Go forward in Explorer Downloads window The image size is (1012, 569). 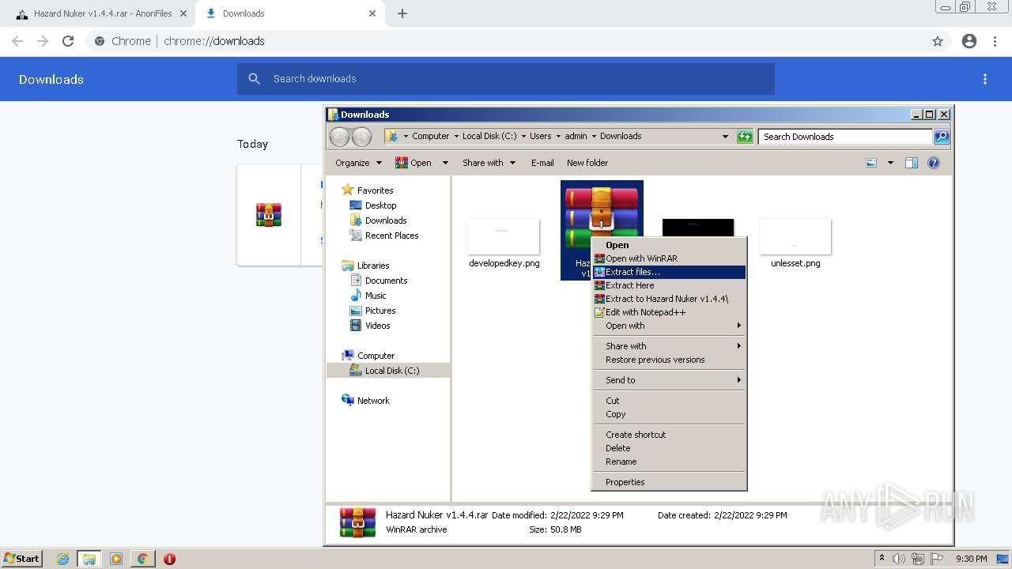pyautogui.click(x=361, y=137)
